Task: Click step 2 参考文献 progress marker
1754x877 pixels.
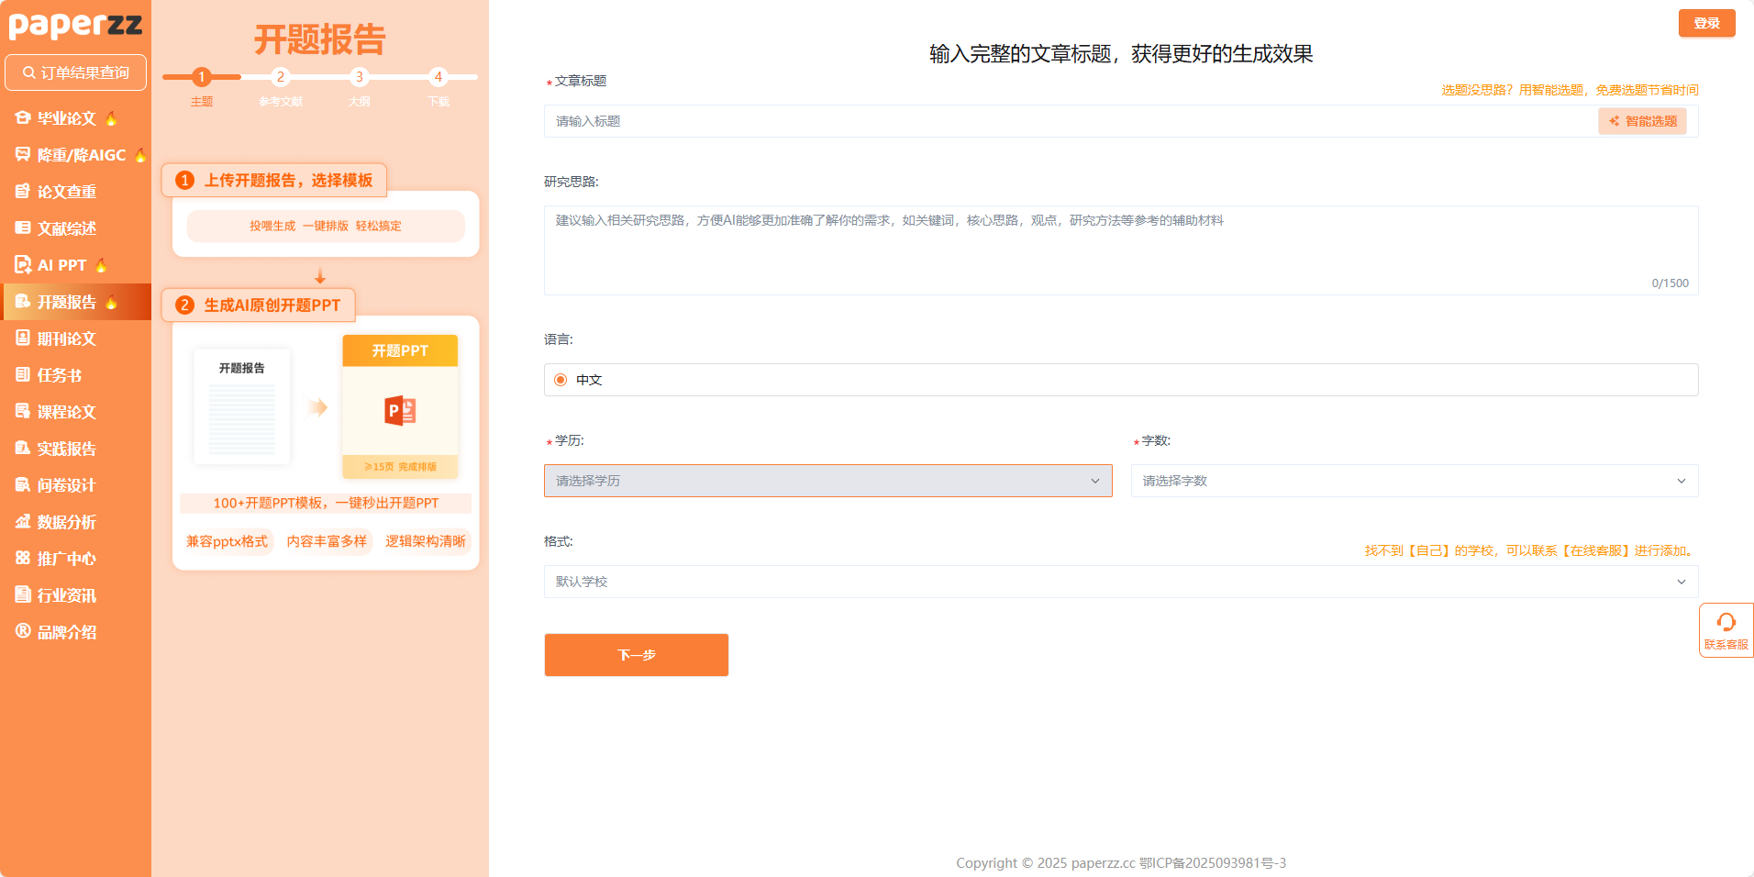Action: coord(281,77)
